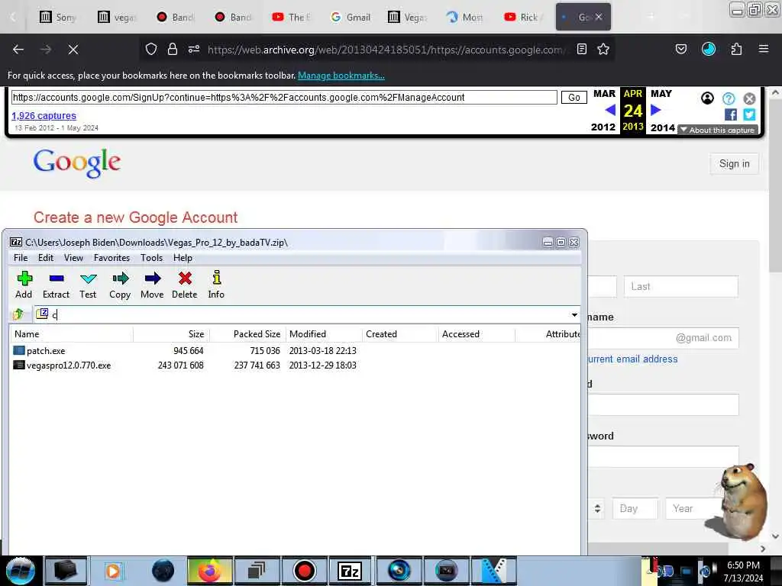This screenshot has height=586, width=782.
Task: Open the Firefox hamburger application menu
Action: [764, 49]
